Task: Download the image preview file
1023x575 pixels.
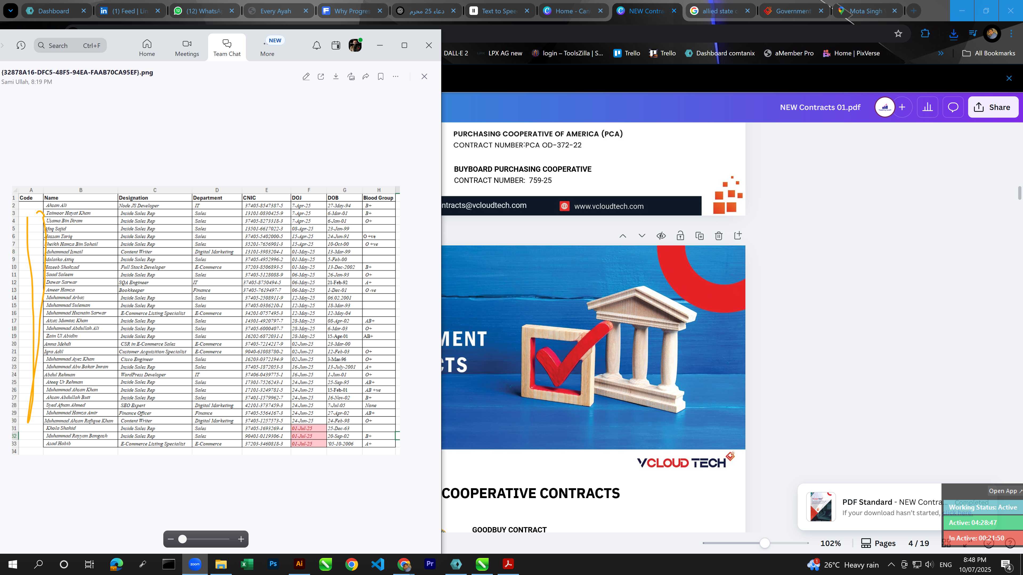Action: click(x=336, y=77)
